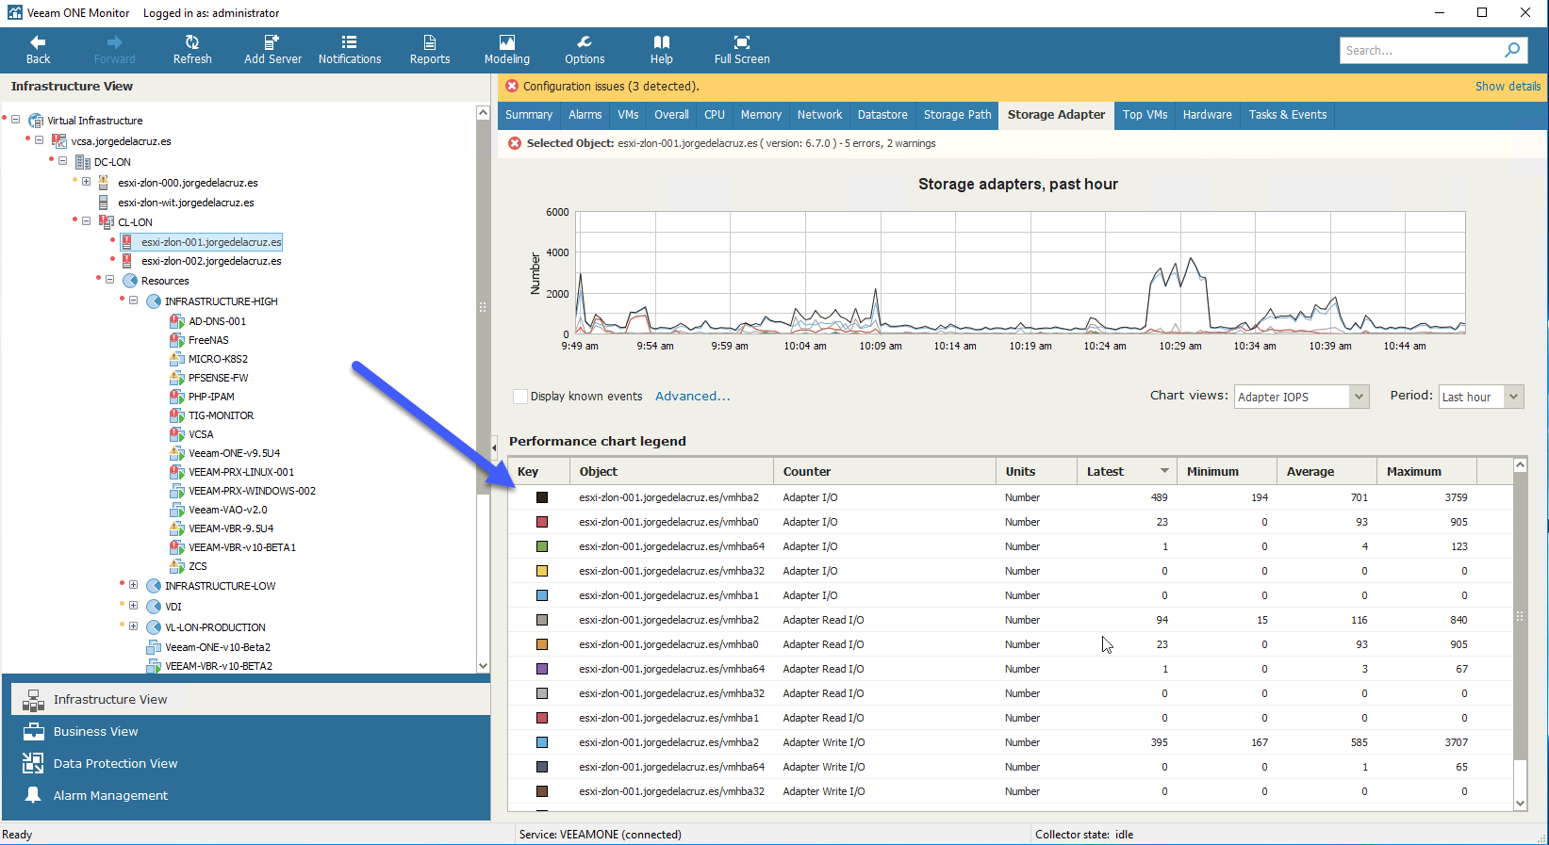The width and height of the screenshot is (1549, 845).
Task: Select esxi-zlon-002.jorgedelacruz.es host
Action: click(x=211, y=261)
